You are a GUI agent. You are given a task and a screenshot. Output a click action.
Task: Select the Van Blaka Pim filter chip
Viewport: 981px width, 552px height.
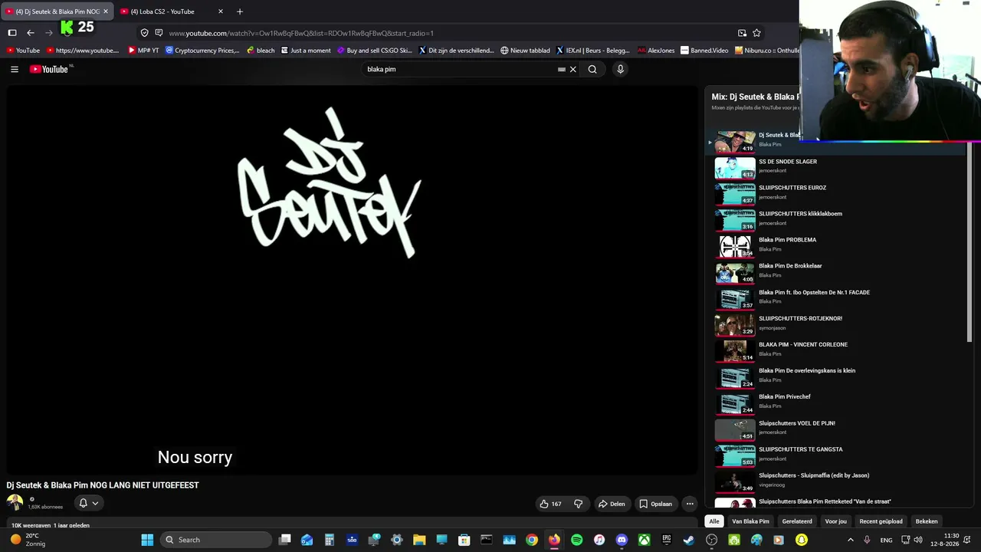tap(750, 521)
